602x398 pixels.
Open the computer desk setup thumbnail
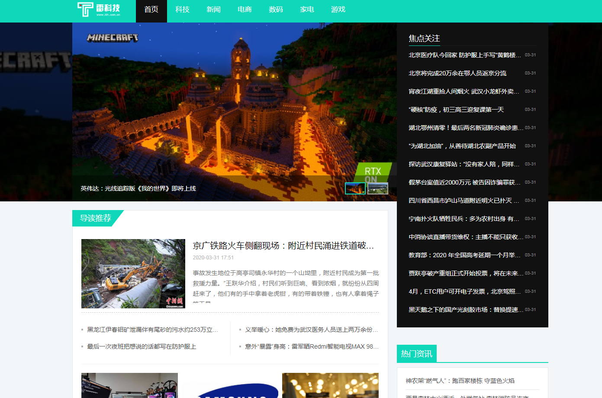(129, 385)
